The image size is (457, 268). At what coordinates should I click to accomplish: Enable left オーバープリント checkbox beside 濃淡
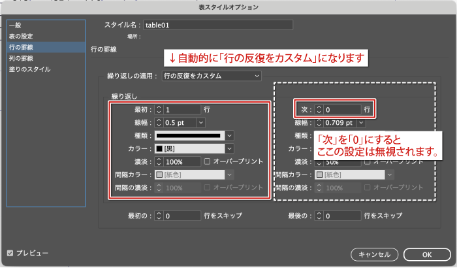pos(208,161)
